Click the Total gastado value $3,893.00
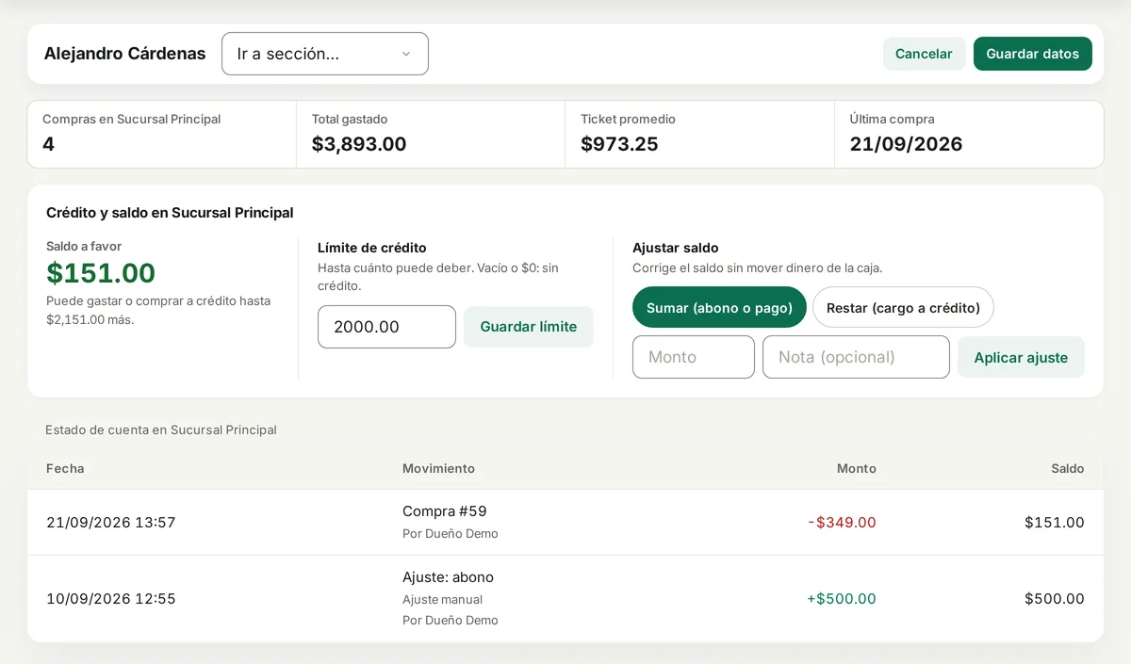Screen dimensions: 1131x664 click(359, 144)
